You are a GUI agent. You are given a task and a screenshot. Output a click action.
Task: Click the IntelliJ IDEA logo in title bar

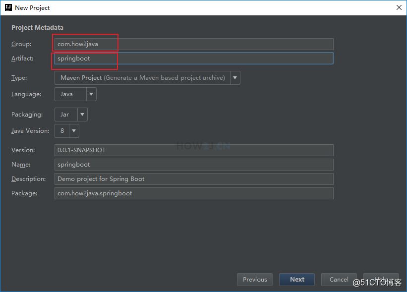pos(8,7)
